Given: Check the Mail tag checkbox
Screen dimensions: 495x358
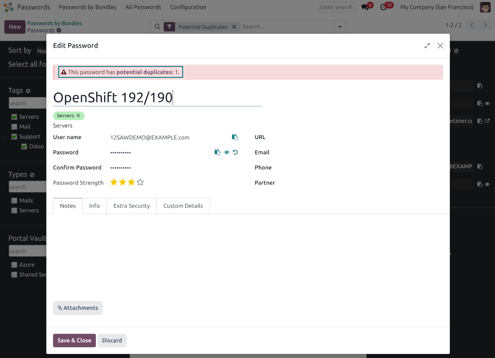Looking at the screenshot, I should point(14,127).
